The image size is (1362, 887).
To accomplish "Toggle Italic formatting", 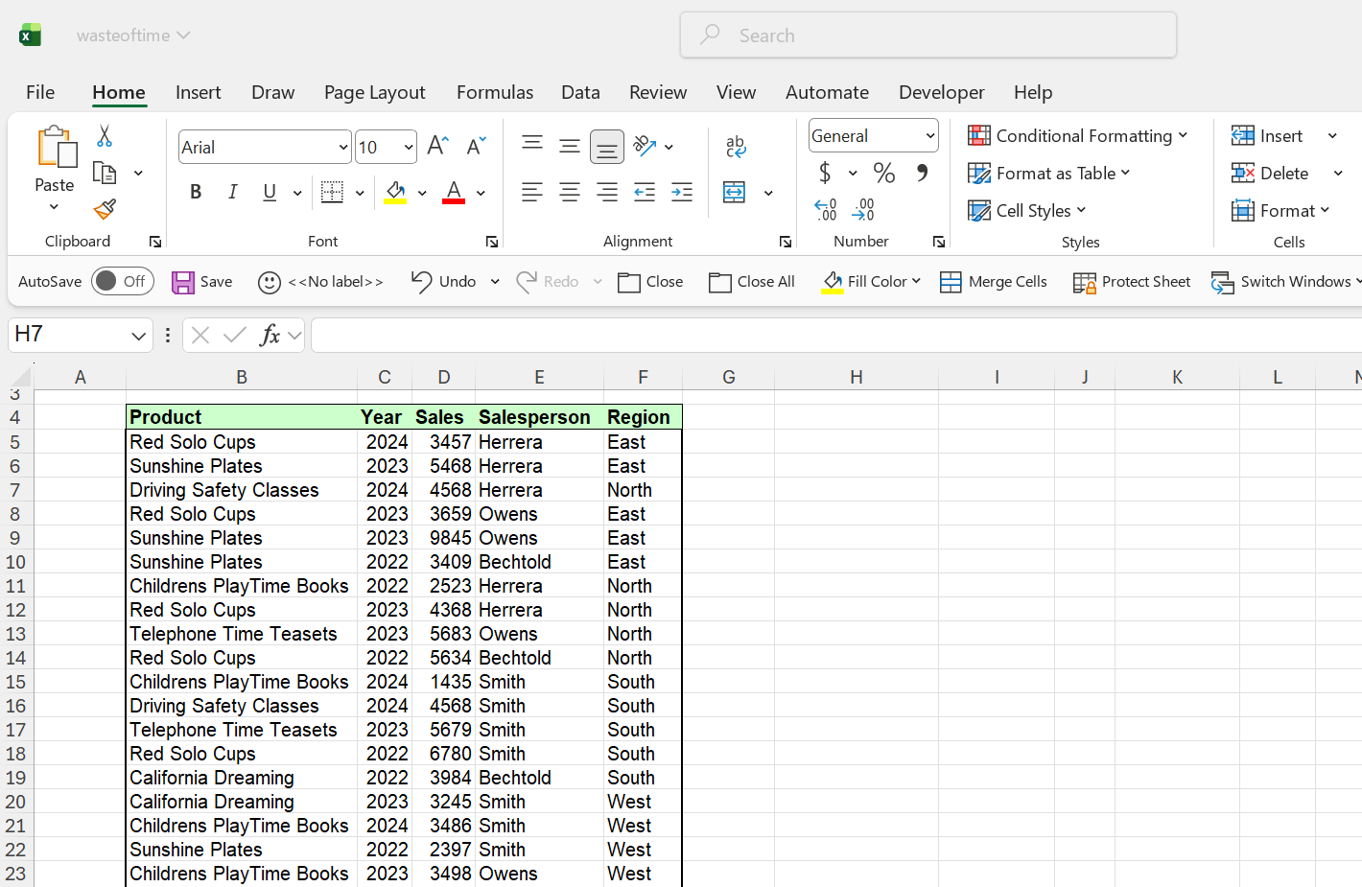I will (x=232, y=193).
